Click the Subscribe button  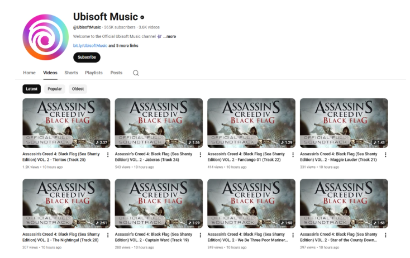coord(87,58)
